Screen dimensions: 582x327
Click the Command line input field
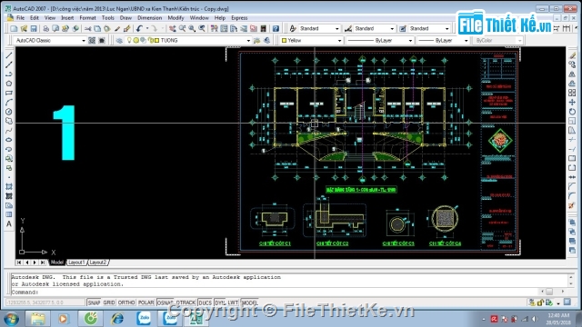[x=275, y=292]
